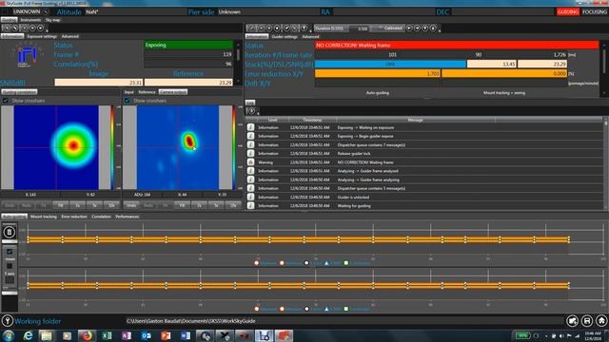Open Excel from the taskbar

click(x=107, y=335)
